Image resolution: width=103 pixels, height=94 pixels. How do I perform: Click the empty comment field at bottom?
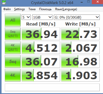point(52,87)
